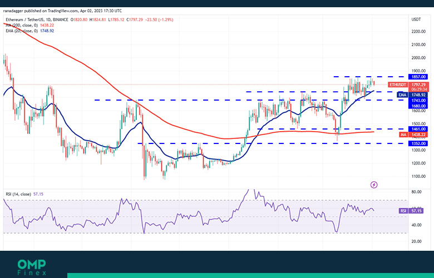This screenshot has height=278, width=434.
Task: Click the 1680.00 horizontal line price label
Action: (x=418, y=106)
